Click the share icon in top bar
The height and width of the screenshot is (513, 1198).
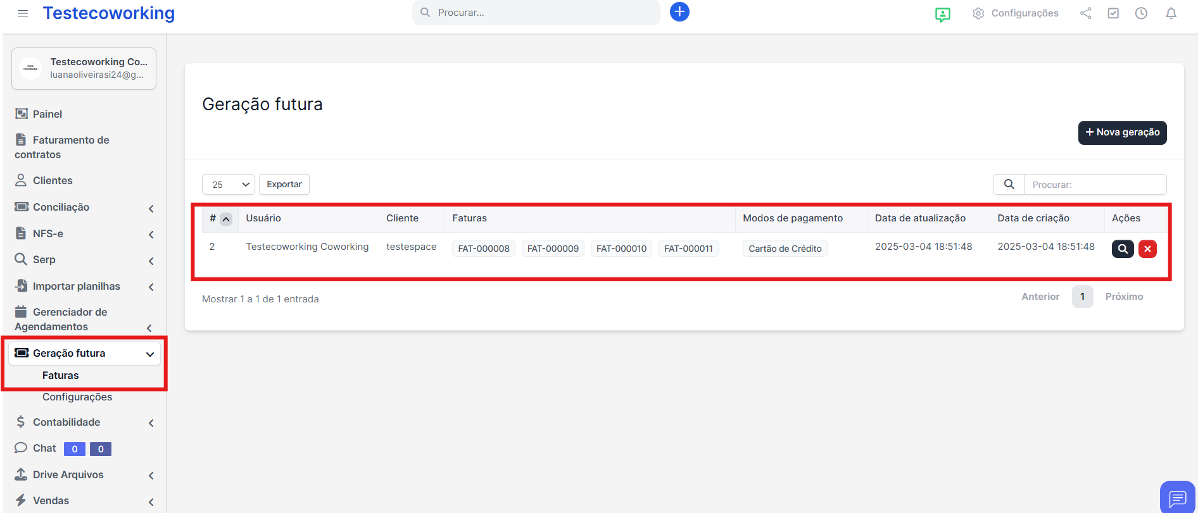[x=1085, y=13]
